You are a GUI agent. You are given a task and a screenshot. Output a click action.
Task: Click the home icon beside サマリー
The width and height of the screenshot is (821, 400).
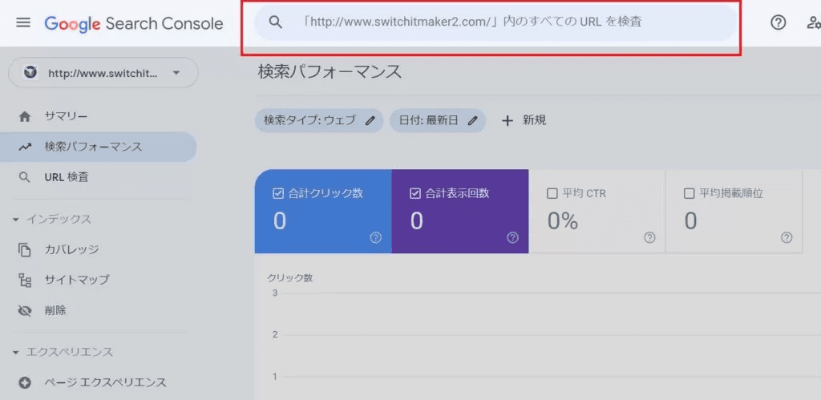[25, 117]
